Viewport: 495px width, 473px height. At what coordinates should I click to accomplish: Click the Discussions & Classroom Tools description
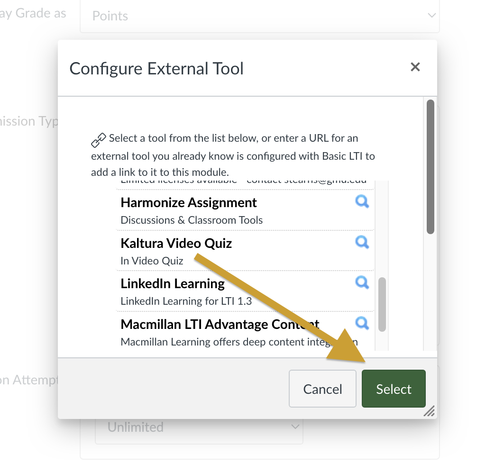point(192,220)
